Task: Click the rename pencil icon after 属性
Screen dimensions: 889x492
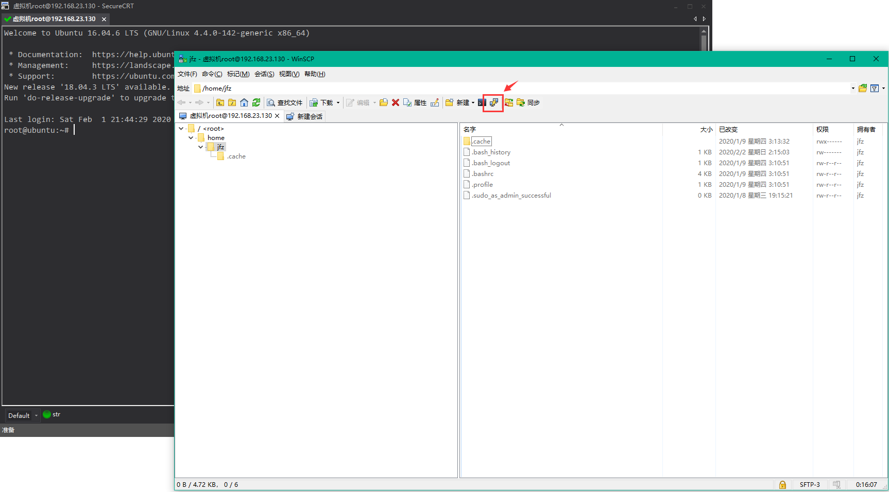Action: (435, 102)
